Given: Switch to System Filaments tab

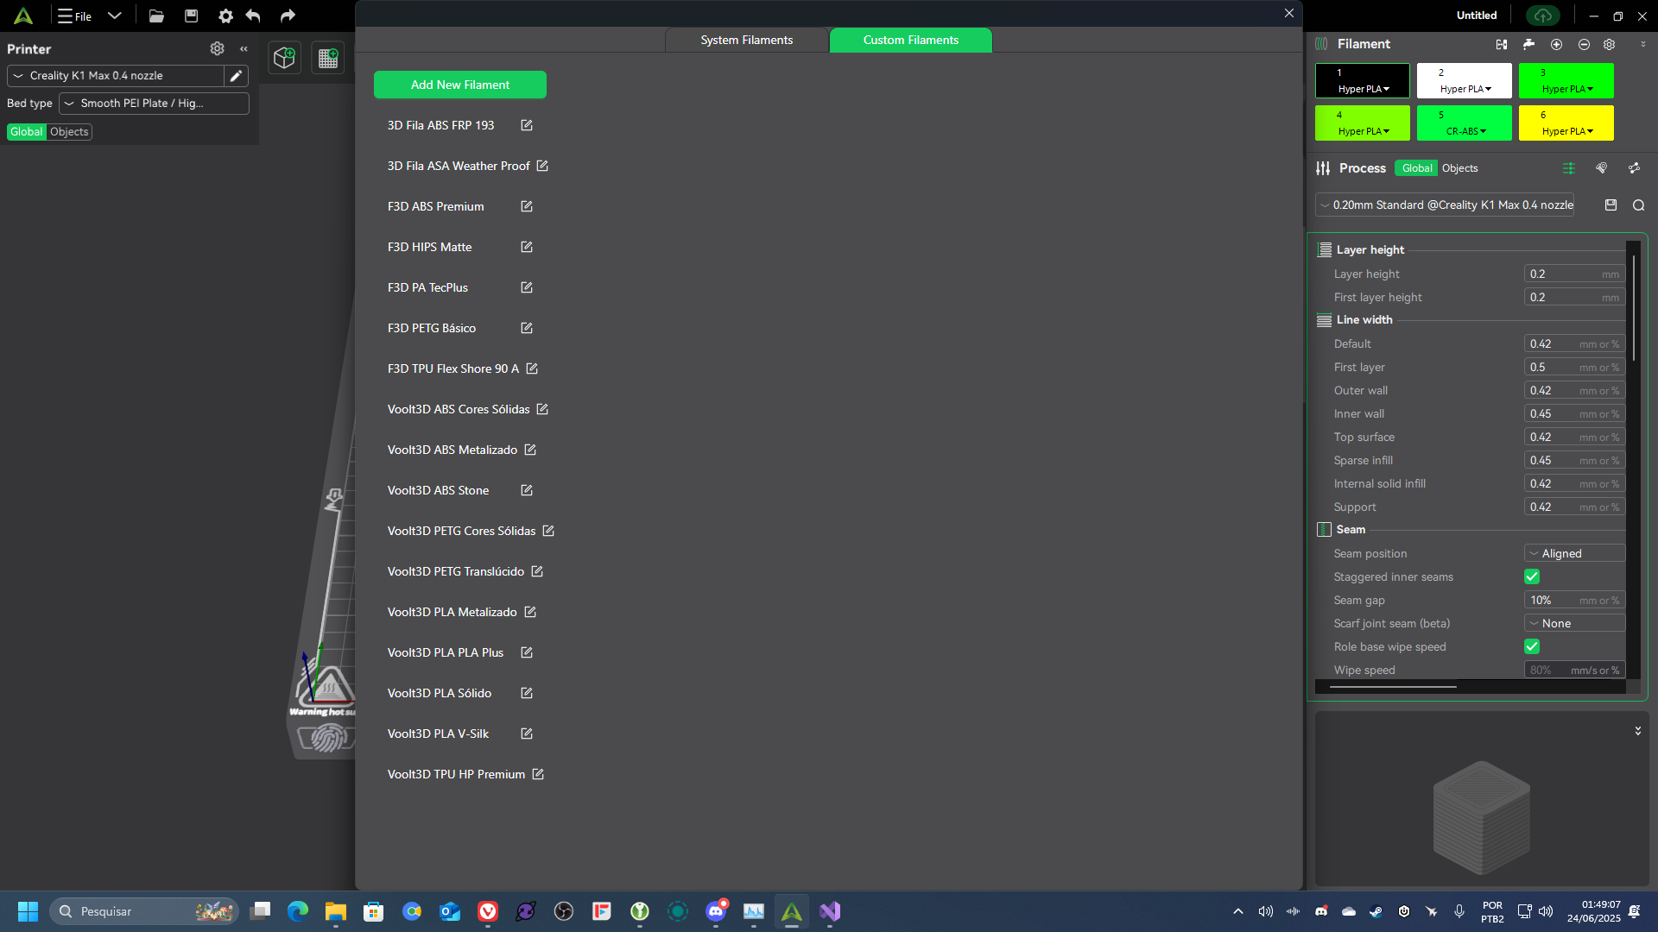Looking at the screenshot, I should click(746, 40).
